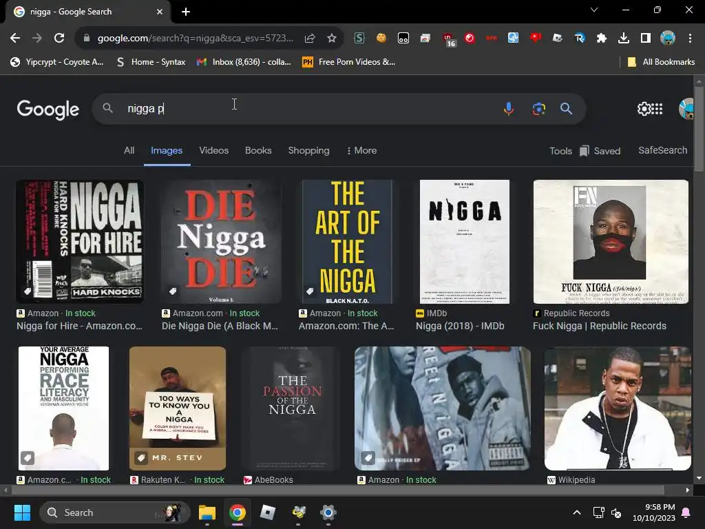Screen dimensions: 705x529
Task: Open the tab search chevron in the title bar
Action: coord(594,10)
